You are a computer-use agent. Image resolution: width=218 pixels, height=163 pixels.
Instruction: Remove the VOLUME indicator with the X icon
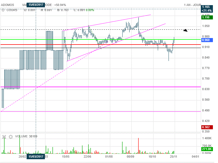point(4,137)
